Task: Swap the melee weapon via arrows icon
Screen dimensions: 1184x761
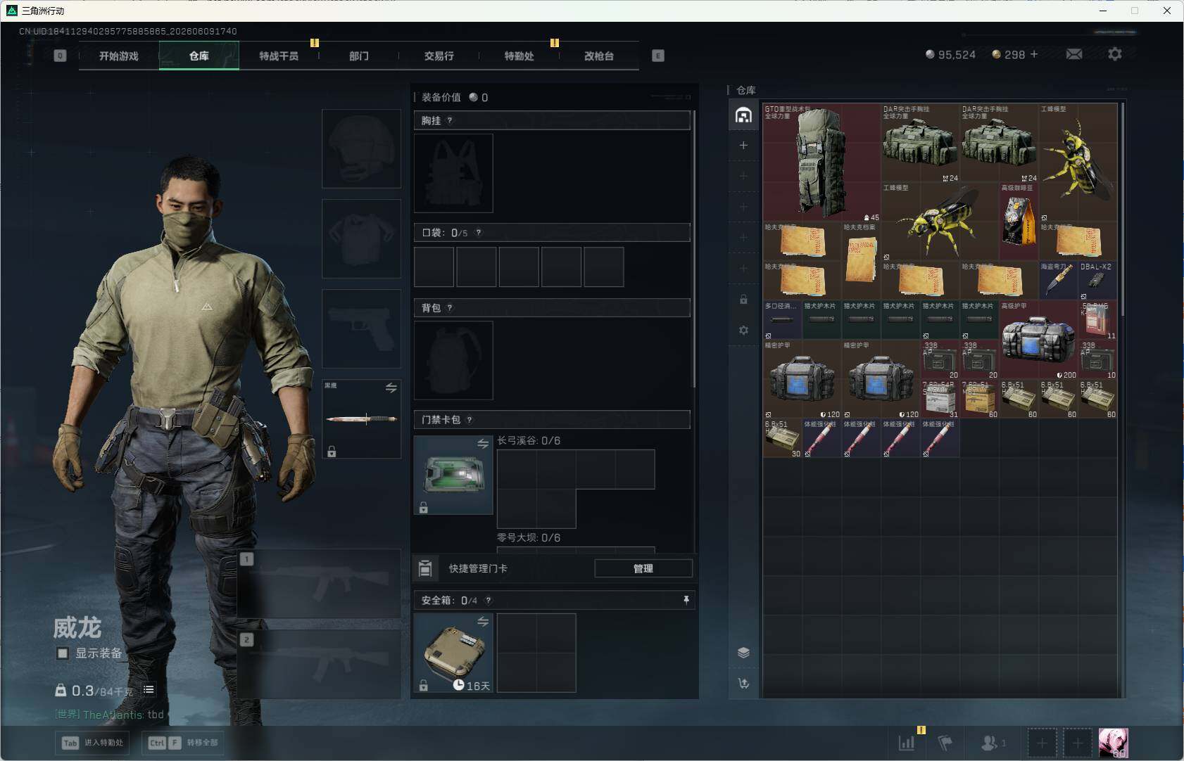Action: (391, 388)
